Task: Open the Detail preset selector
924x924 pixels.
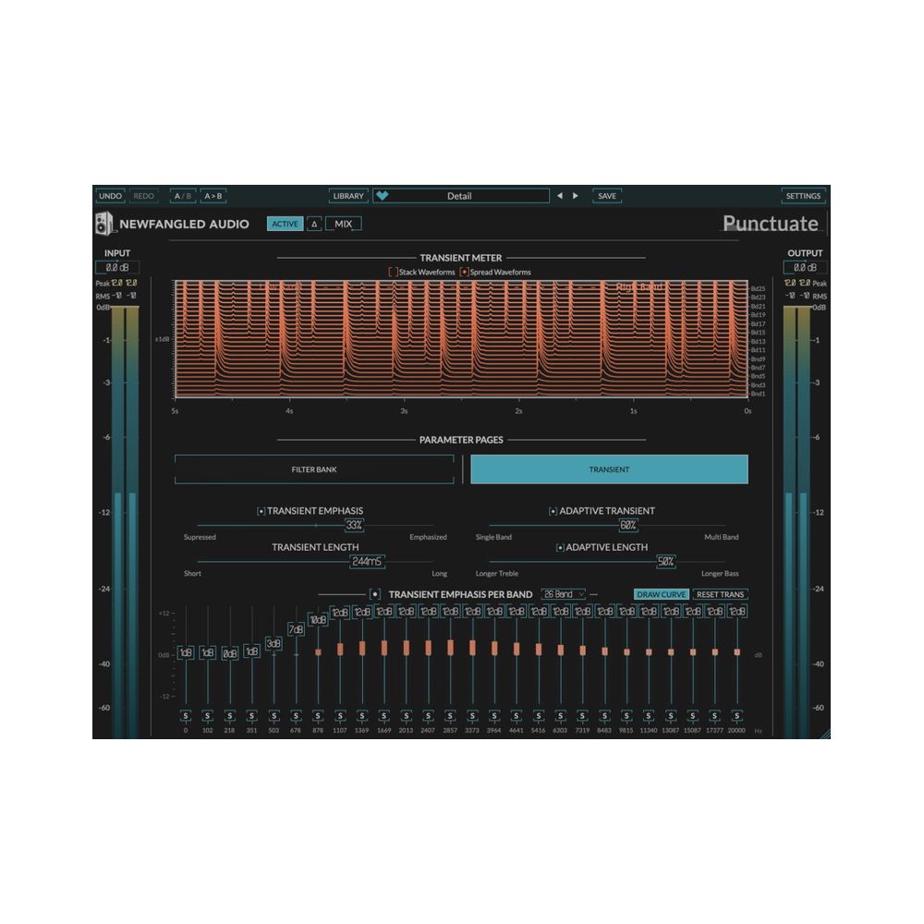Action: pos(460,196)
